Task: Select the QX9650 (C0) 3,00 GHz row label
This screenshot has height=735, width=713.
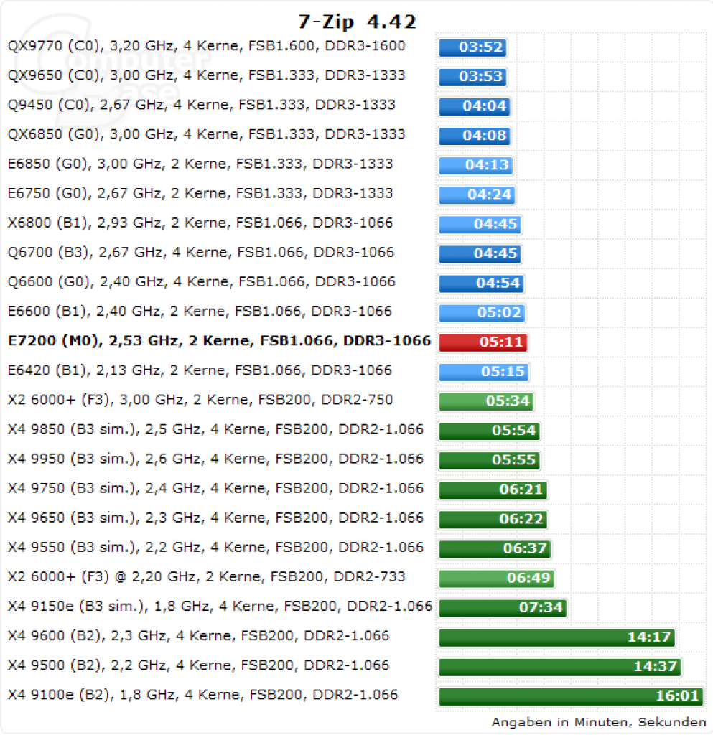Action: click(x=206, y=76)
